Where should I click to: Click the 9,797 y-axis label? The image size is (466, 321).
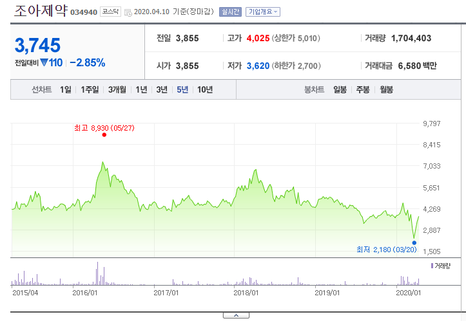pyautogui.click(x=432, y=124)
